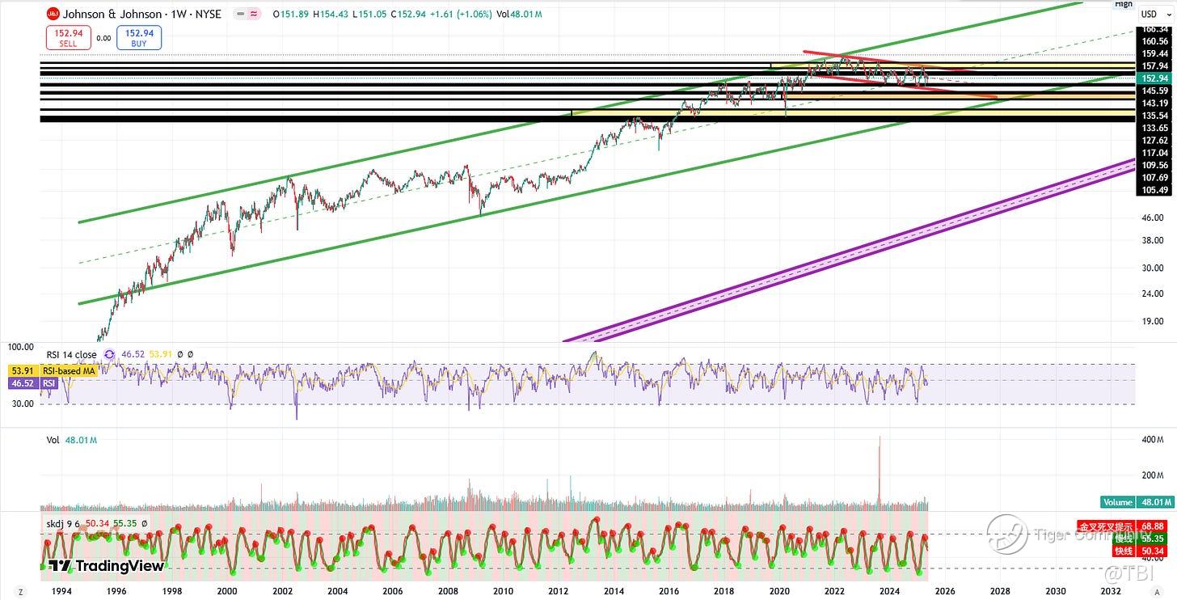Click the 135.54 price level label
Screen dimensions: 1177x600
pos(1154,116)
